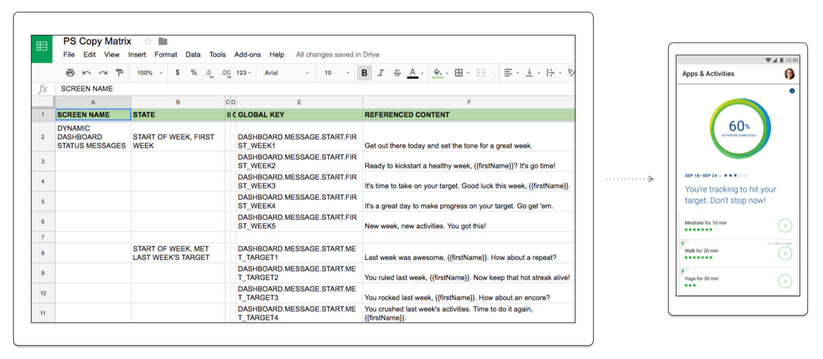The image size is (823, 359).
Task: Select the paint format roller tool
Action: [119, 73]
